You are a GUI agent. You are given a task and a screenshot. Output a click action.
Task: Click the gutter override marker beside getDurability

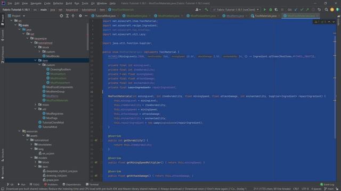[96, 140]
